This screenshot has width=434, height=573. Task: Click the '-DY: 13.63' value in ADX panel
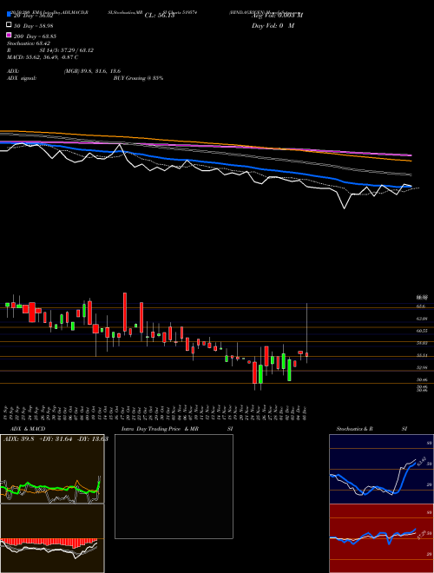pyautogui.click(x=93, y=439)
